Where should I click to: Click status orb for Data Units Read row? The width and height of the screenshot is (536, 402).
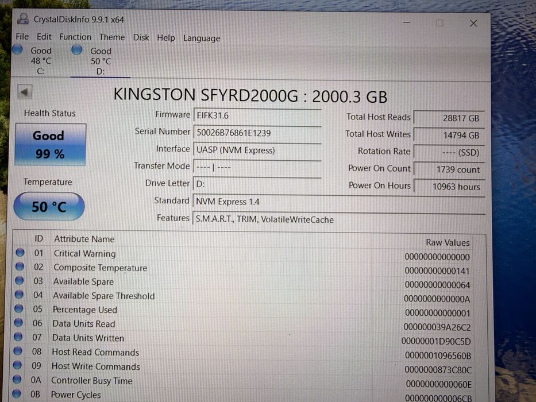pos(18,322)
